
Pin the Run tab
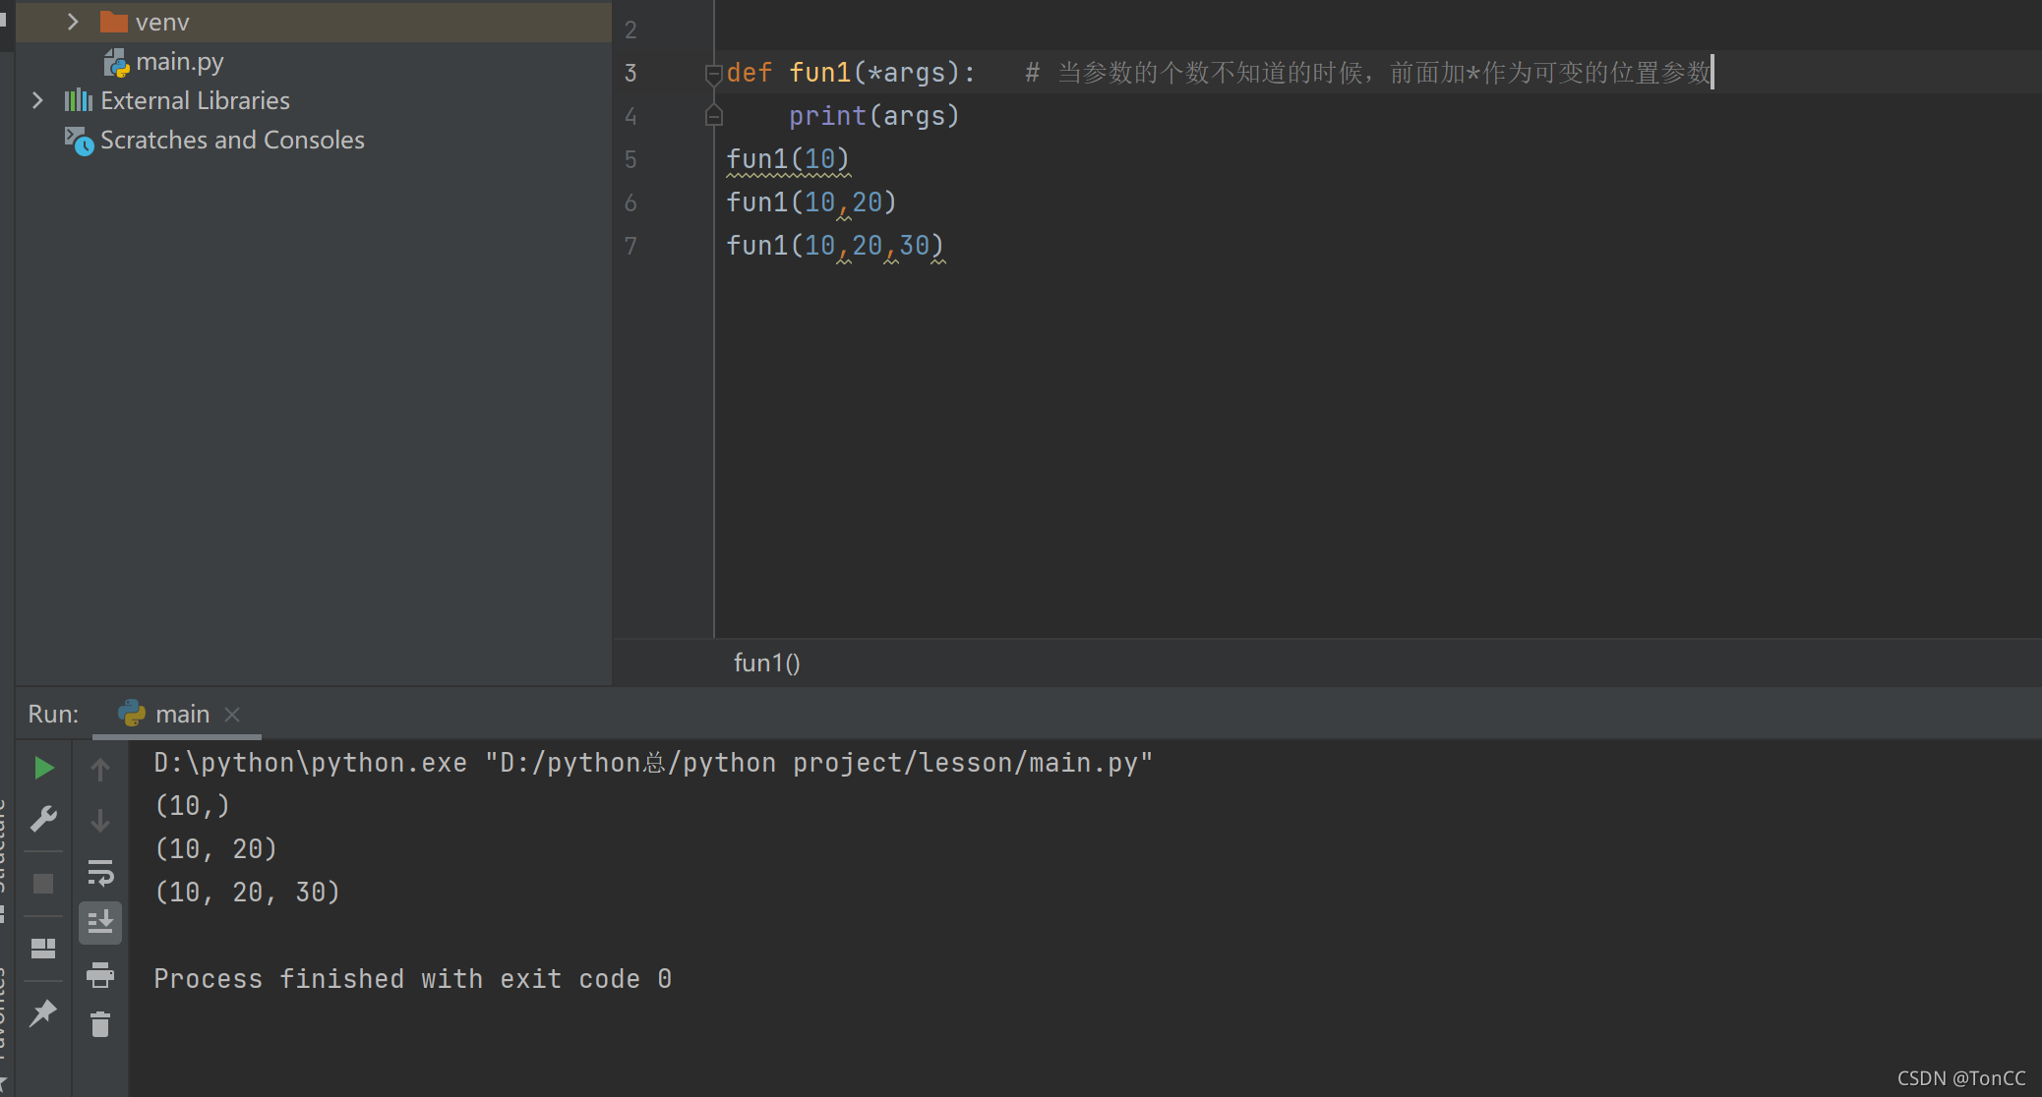pyautogui.click(x=43, y=1013)
